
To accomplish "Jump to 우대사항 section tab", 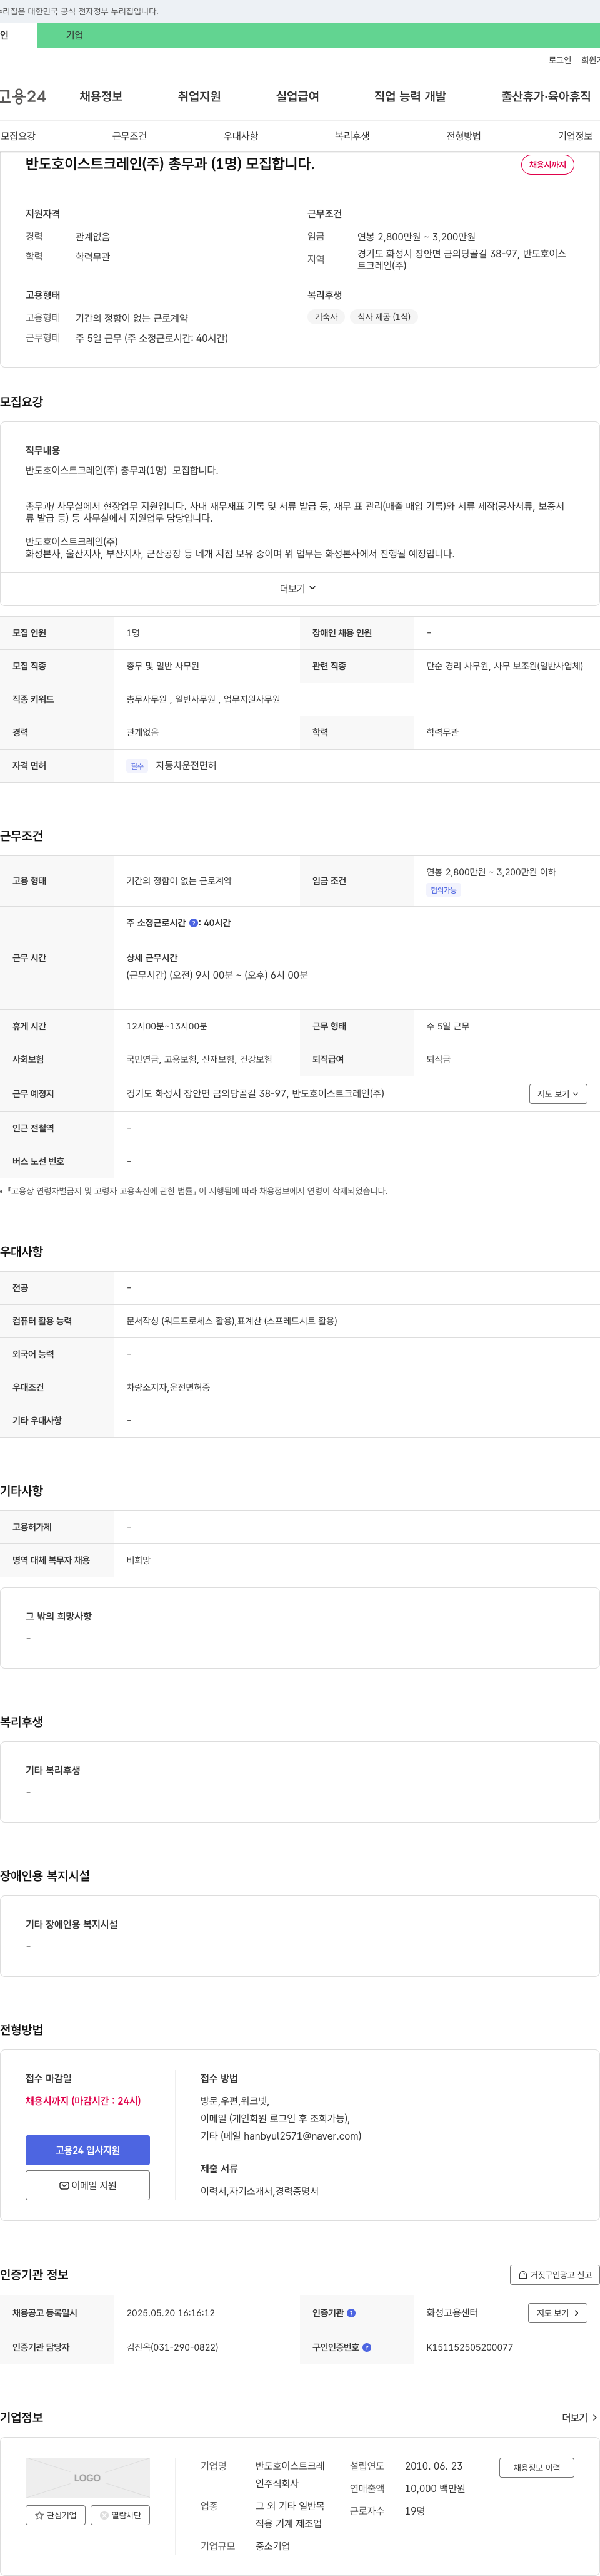I will pyautogui.click(x=241, y=136).
